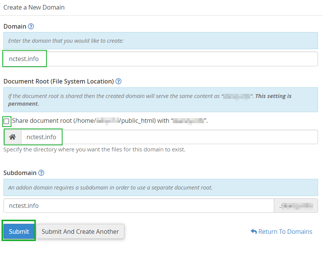Click the home icon before directory field
The height and width of the screenshot is (254, 323).
coord(12,137)
